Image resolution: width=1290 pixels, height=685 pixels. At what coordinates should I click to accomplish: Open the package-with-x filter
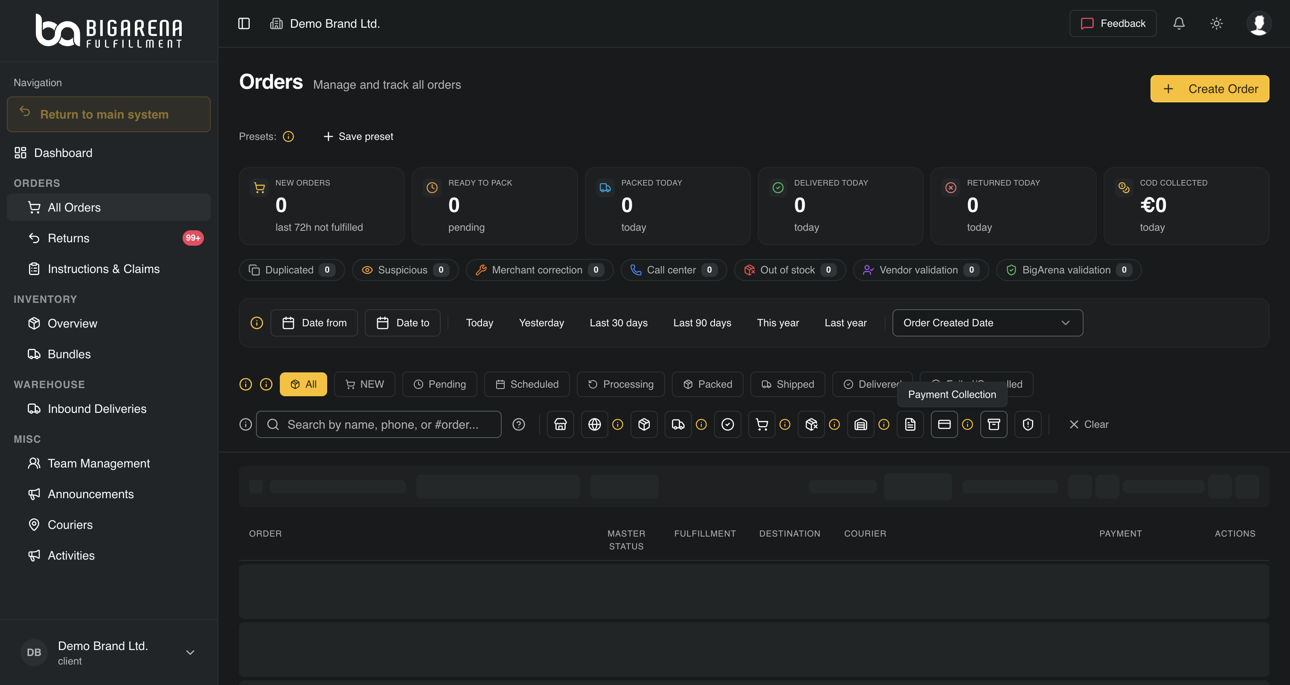click(811, 425)
